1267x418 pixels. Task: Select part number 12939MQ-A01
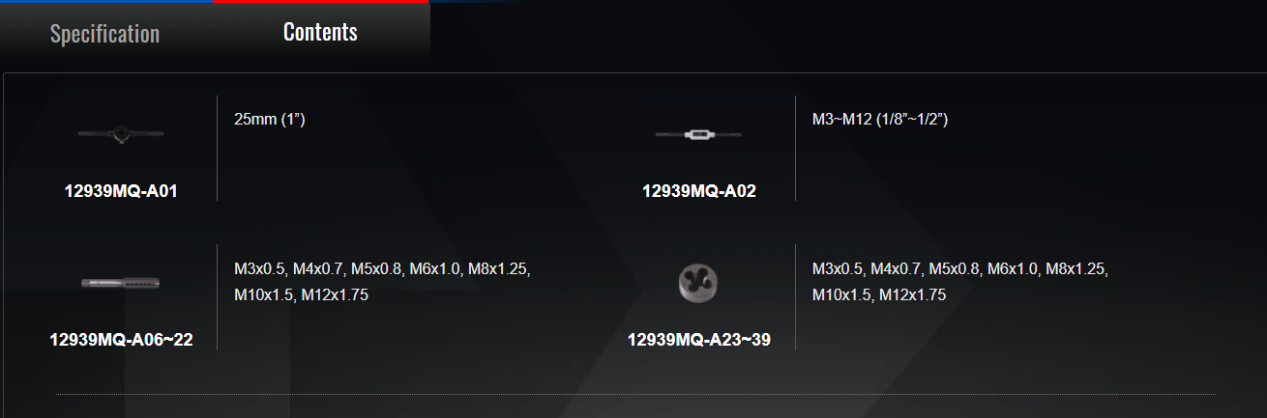121,191
